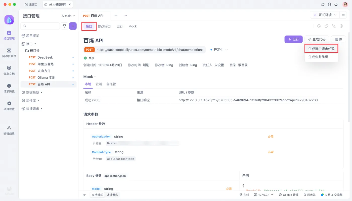Choose 生成接口请求代码 menu item
This screenshot has width=352, height=201.
[x=321, y=49]
